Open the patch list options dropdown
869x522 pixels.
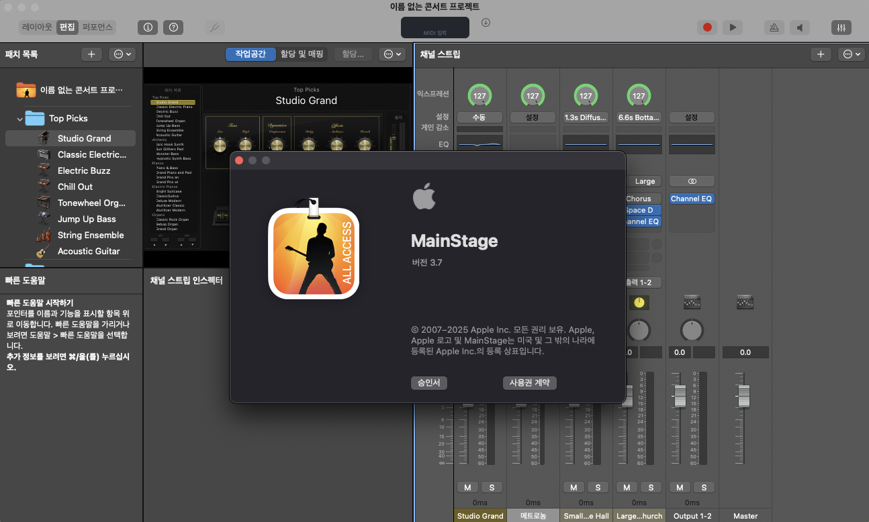(121, 54)
